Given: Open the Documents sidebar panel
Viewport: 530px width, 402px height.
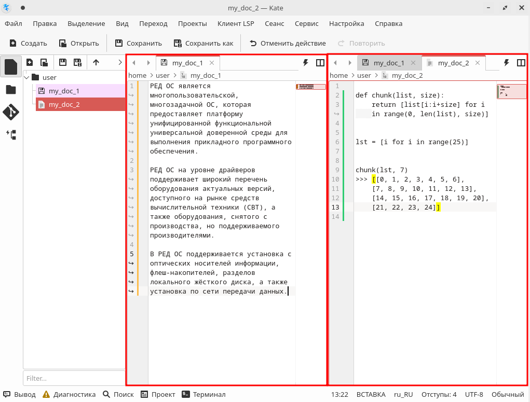Looking at the screenshot, I should tap(11, 67).
